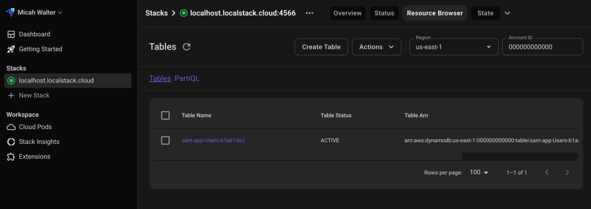Switch to the PartiQL tab
The width and height of the screenshot is (591, 209).
click(187, 78)
